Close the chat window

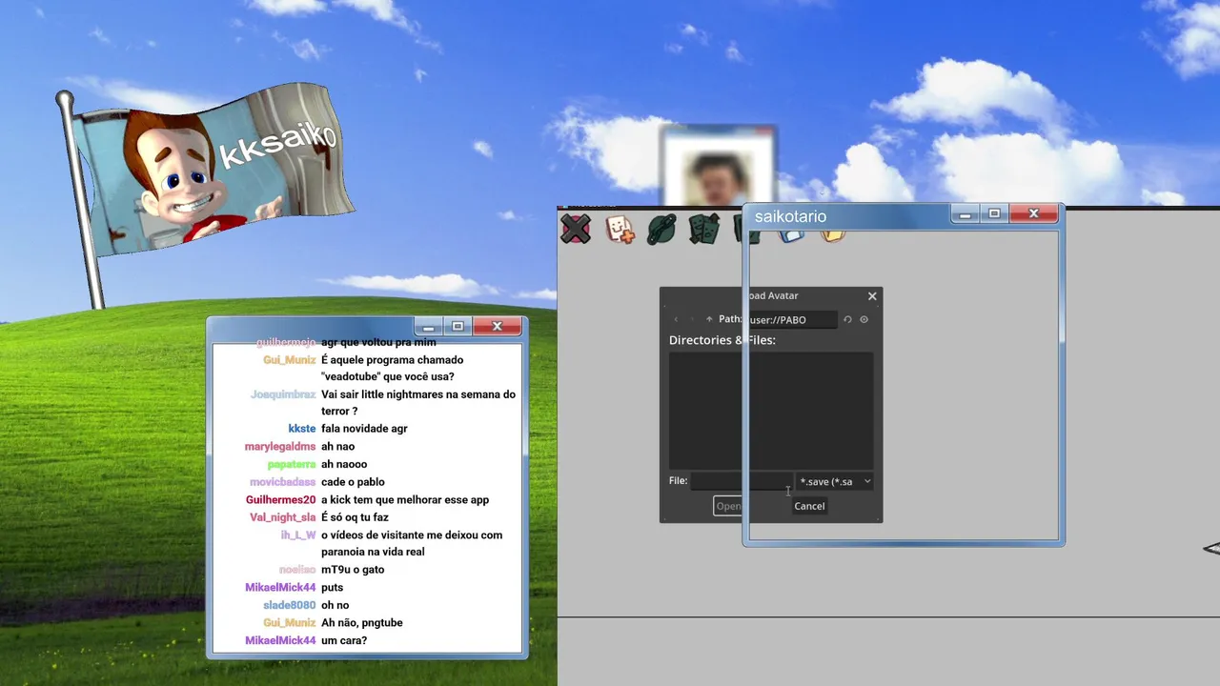[x=497, y=327]
